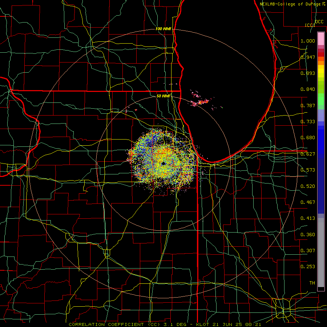Click the 0.520 legend value
Viewport: 327px width, 327px height.
coord(308,186)
